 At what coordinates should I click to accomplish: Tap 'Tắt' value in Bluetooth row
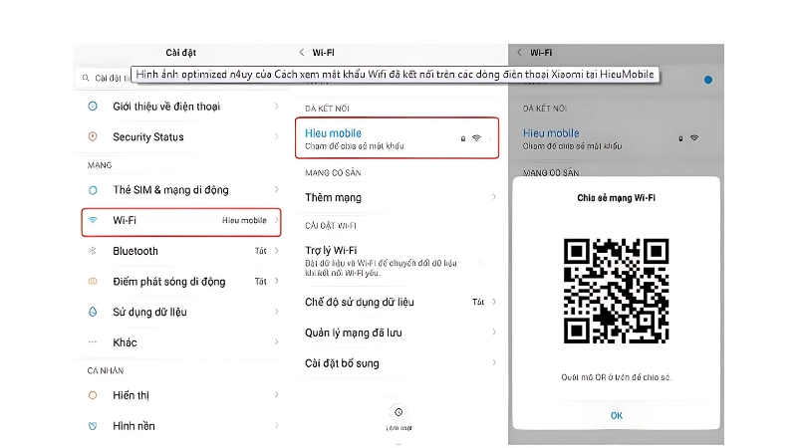[261, 251]
